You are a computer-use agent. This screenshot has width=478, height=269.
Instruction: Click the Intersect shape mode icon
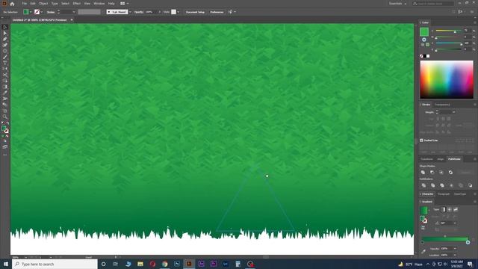(x=441, y=173)
